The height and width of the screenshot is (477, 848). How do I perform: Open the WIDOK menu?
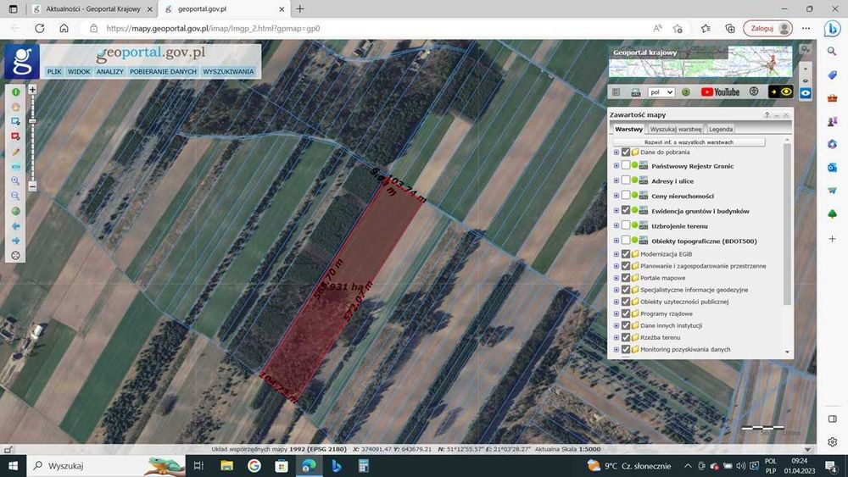[x=79, y=71]
